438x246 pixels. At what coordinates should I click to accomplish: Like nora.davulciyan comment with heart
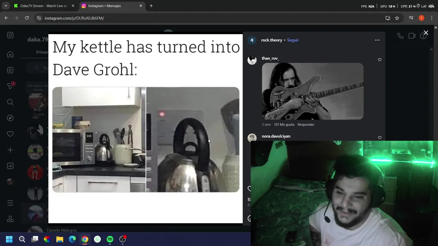tap(379, 138)
